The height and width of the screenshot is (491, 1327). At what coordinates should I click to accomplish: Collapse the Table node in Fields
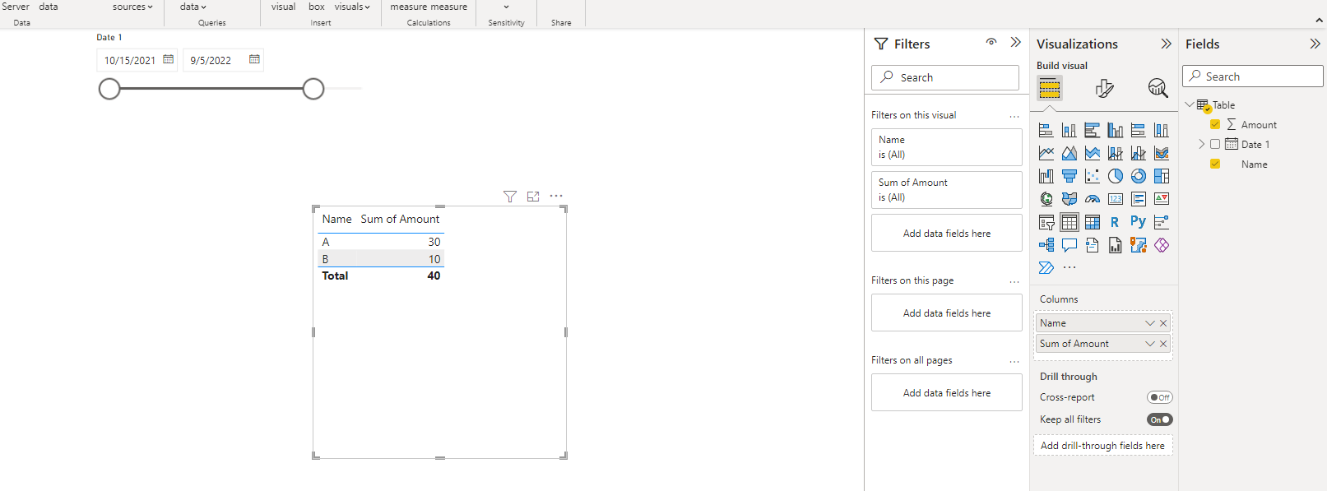pos(1190,105)
